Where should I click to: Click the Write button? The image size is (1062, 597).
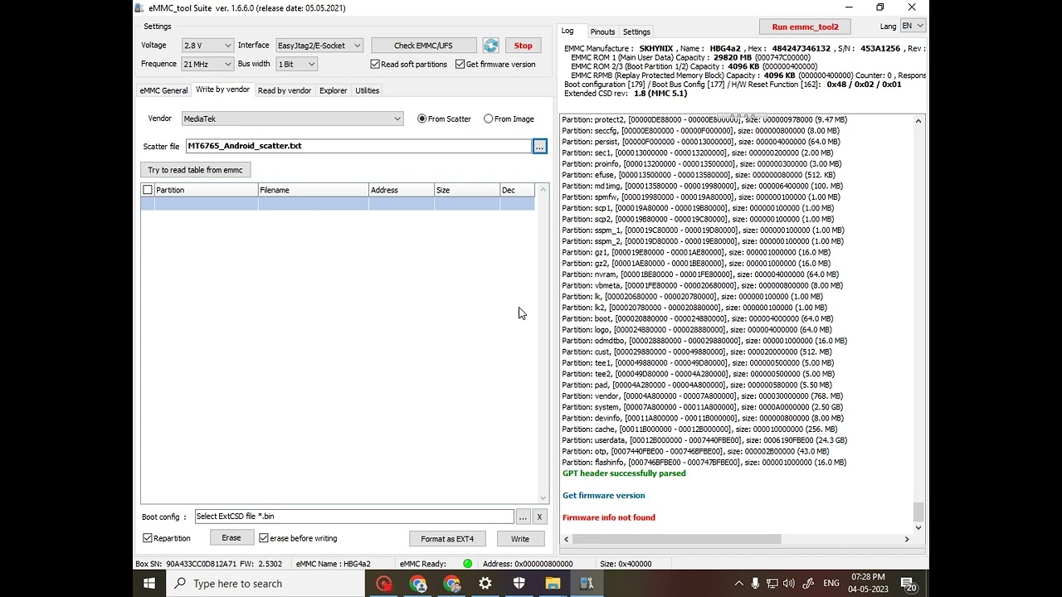pyautogui.click(x=520, y=539)
